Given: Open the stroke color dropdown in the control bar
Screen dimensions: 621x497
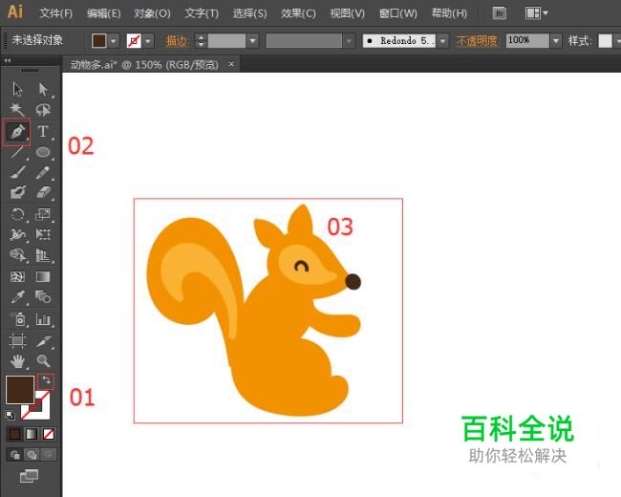Looking at the screenshot, I should (148, 41).
